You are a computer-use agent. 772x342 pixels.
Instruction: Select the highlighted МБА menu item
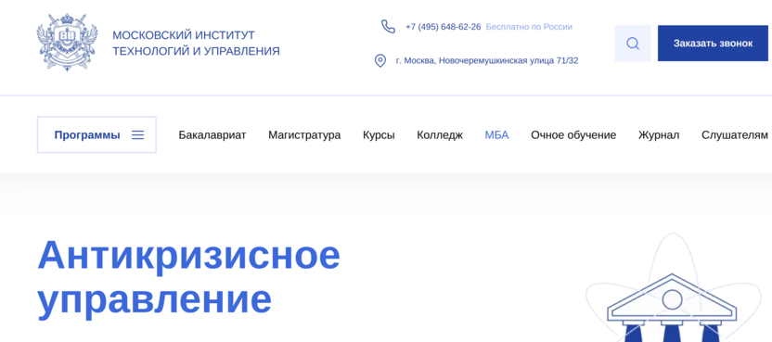(x=496, y=134)
